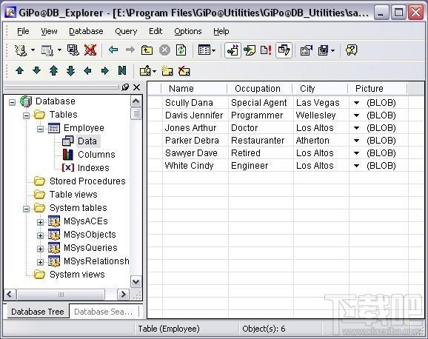Screen dimensions: 428x339
Task: Select the Table views folder
Action: [x=73, y=195]
